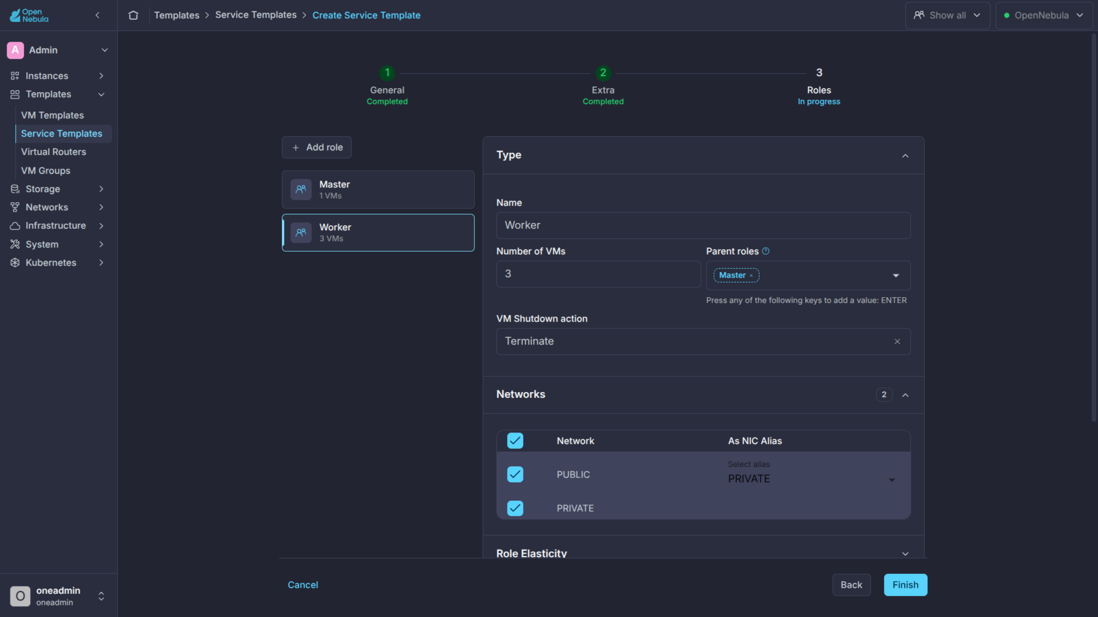The width and height of the screenshot is (1098, 617).
Task: Click the page vertical scrollbar
Action: tap(1095, 228)
